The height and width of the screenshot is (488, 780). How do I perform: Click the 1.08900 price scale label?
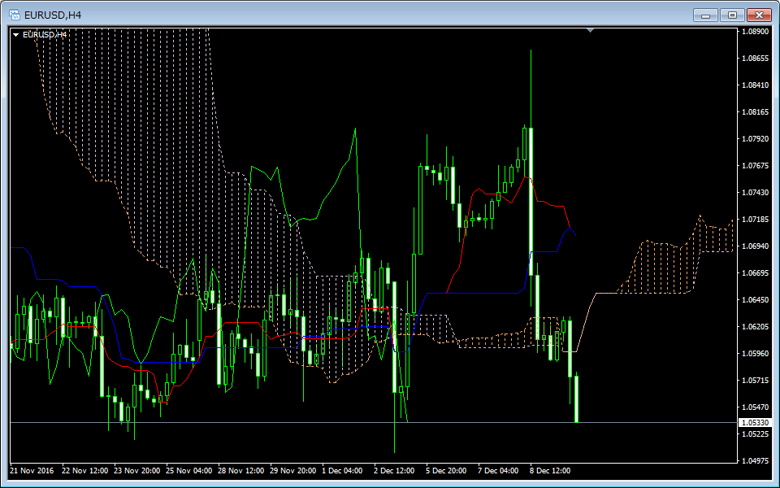(757, 32)
